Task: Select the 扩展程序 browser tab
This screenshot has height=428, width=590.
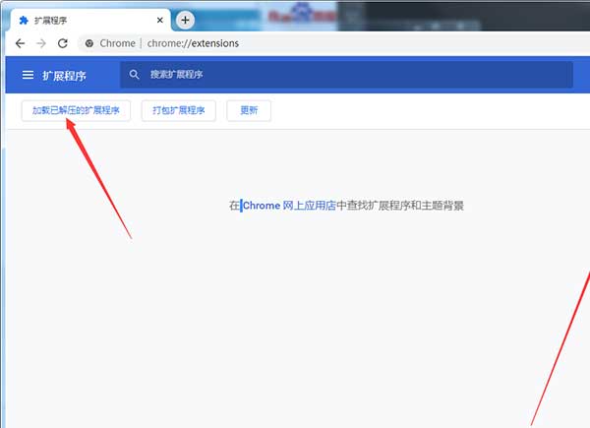Action: click(90, 21)
